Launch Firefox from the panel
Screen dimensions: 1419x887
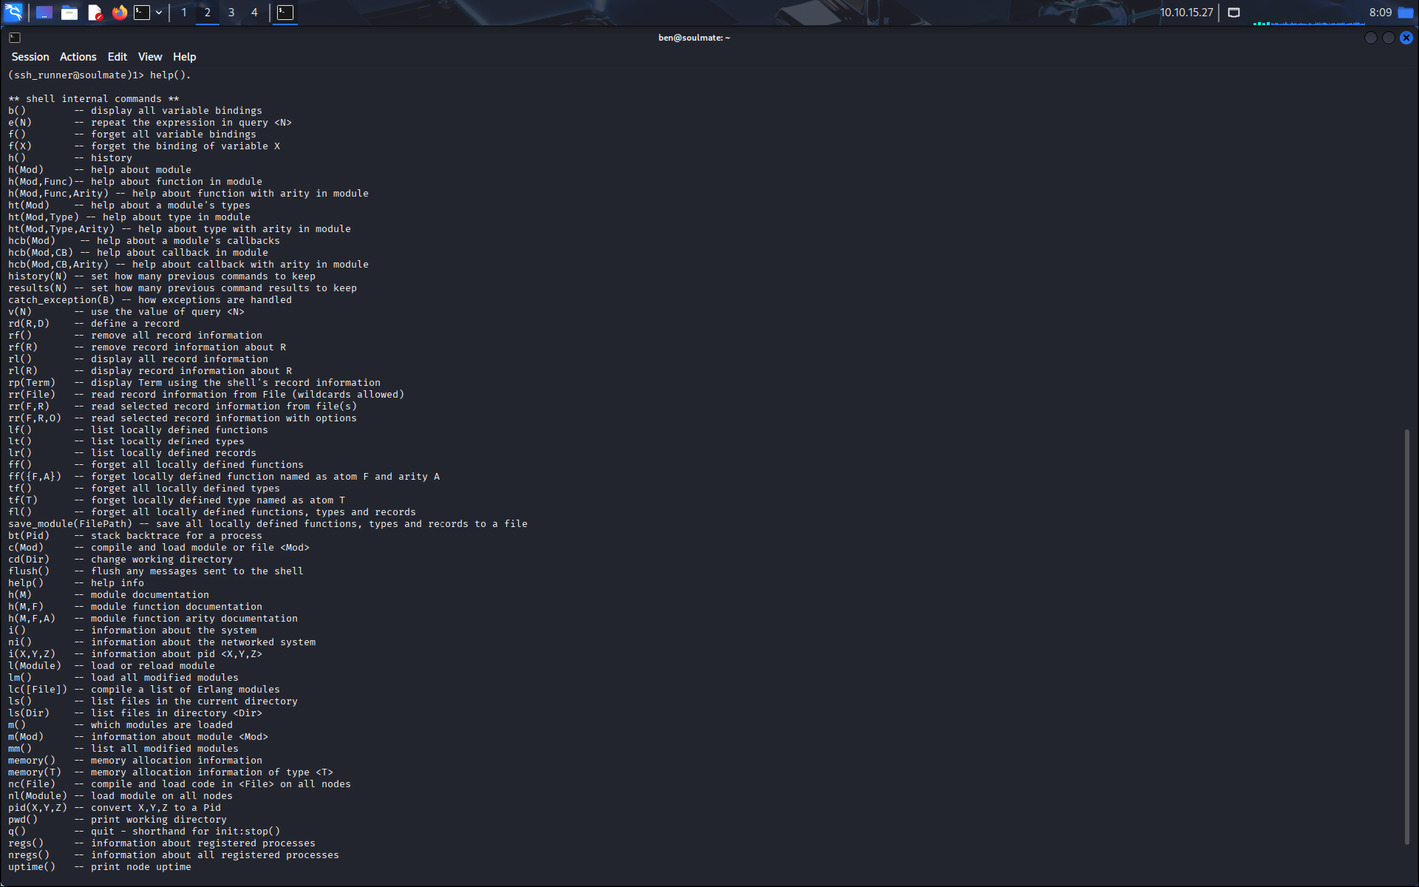119,13
